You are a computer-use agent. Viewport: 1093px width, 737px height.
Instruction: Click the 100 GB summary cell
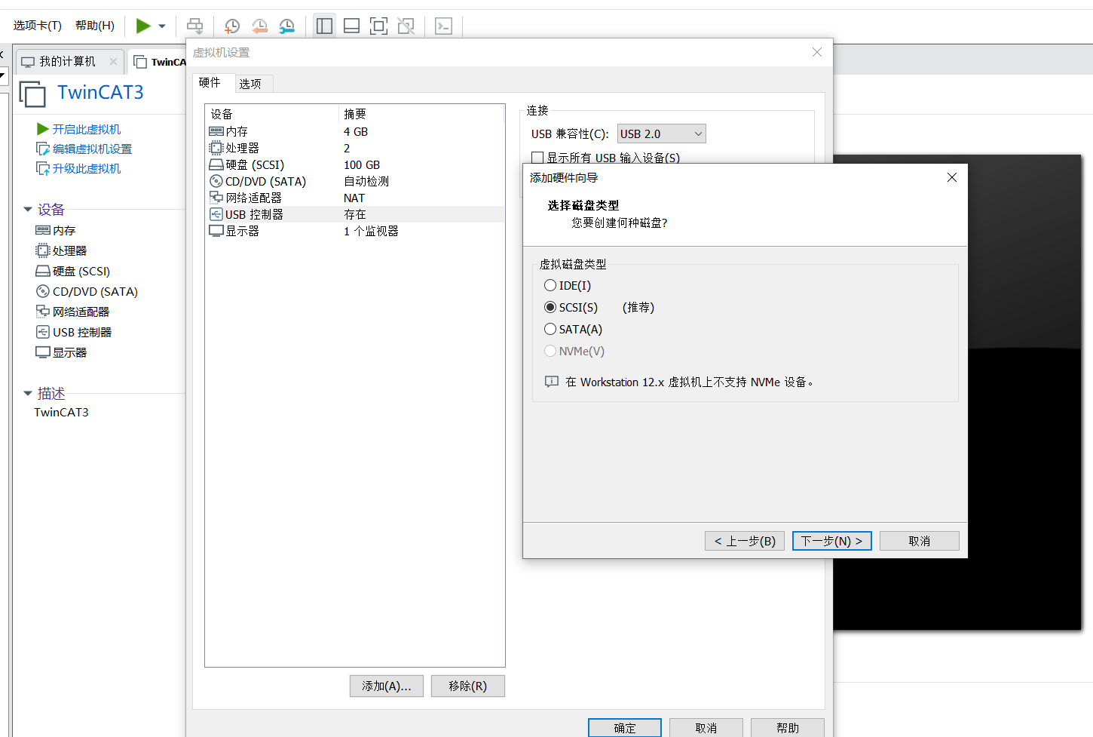[x=362, y=164]
